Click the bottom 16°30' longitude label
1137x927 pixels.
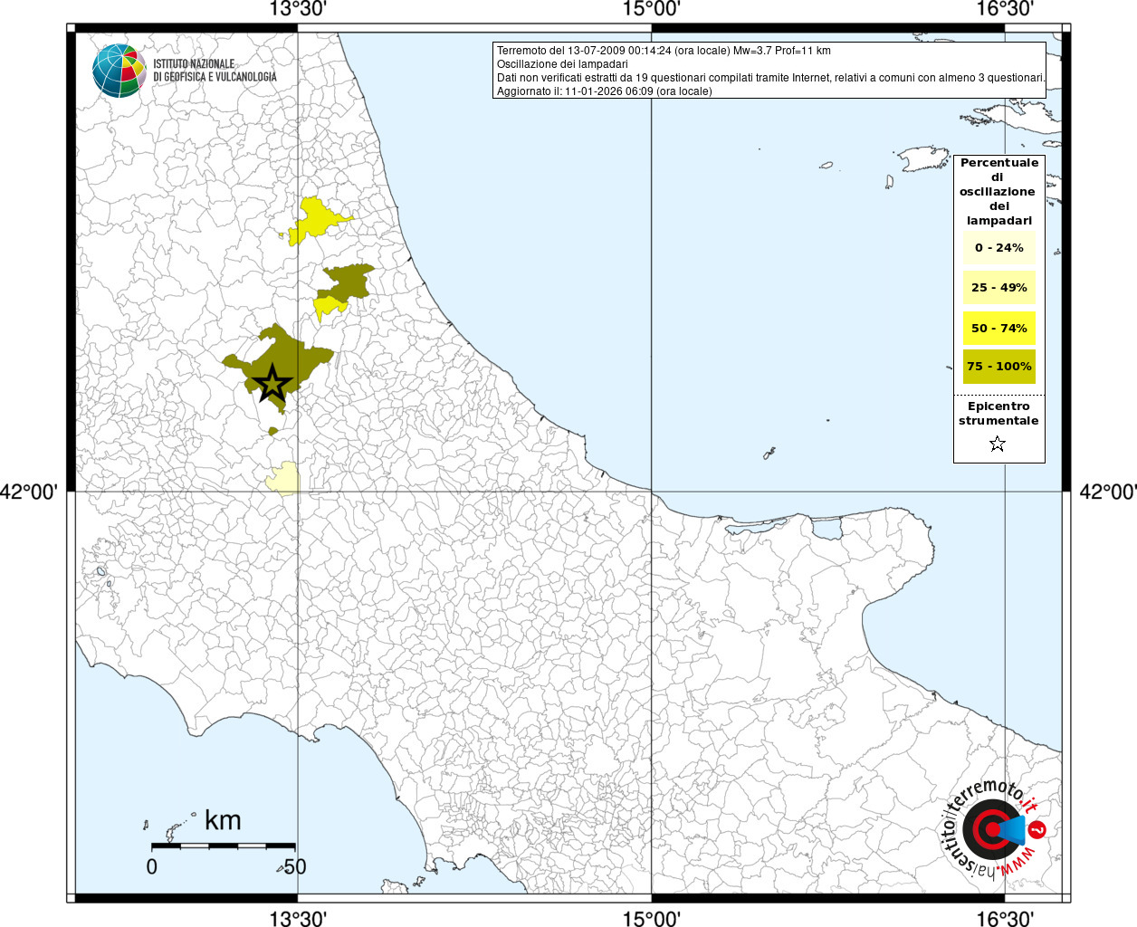[1005, 918]
